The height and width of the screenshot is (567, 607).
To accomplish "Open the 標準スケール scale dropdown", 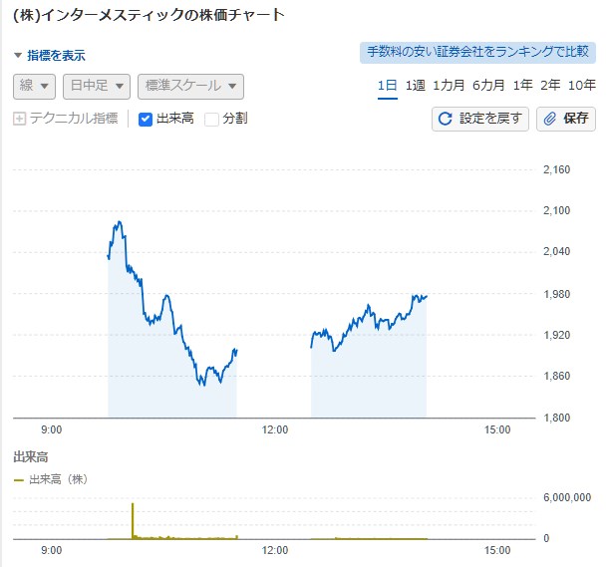I will tap(190, 87).
